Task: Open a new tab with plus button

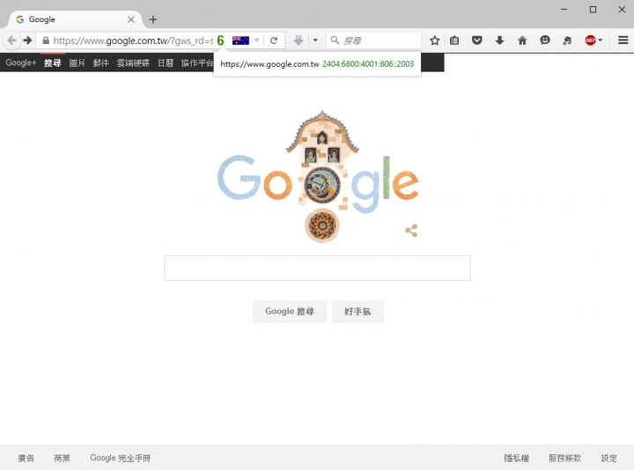Action: [153, 19]
